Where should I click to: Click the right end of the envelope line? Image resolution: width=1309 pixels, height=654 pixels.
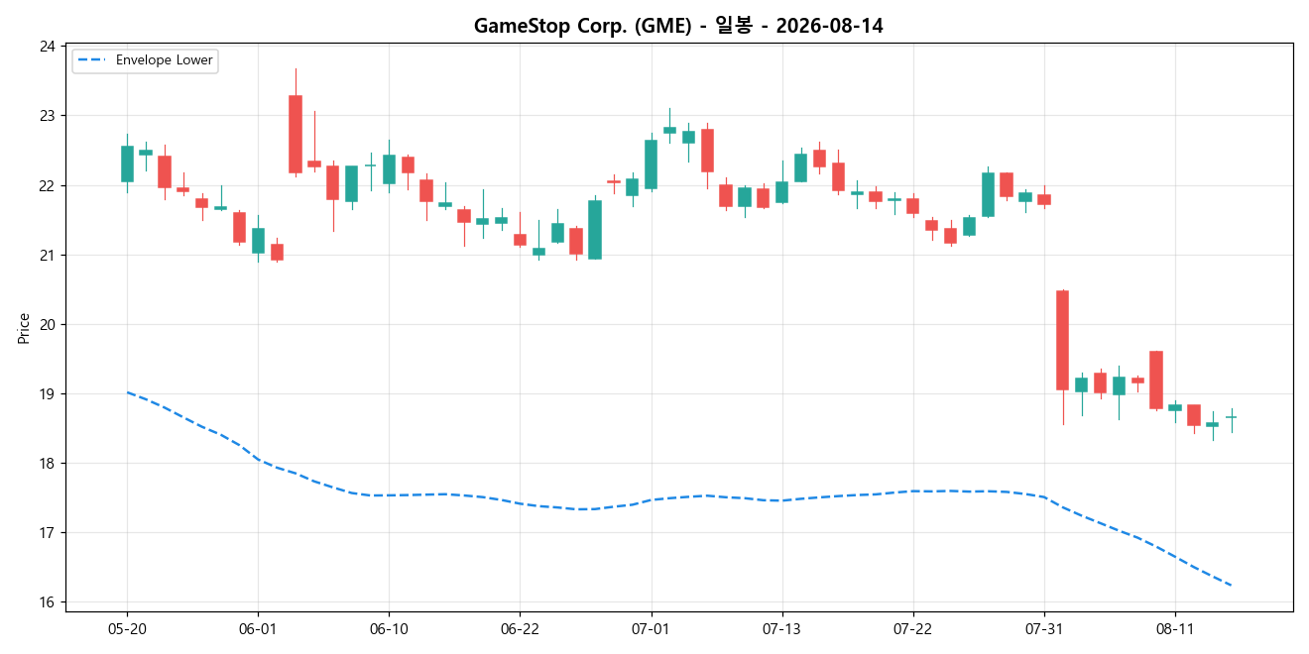(x=1231, y=586)
